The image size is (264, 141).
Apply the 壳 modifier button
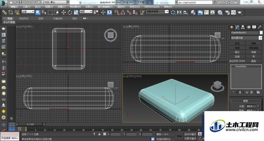coord(253,57)
